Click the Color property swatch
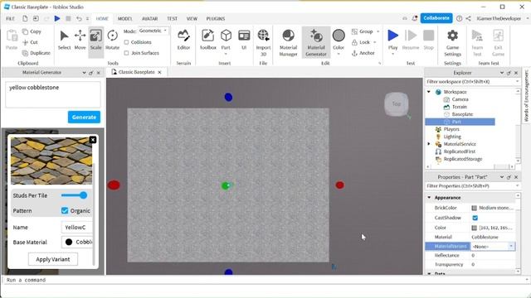Image resolution: width=531 pixels, height=298 pixels. (474, 228)
